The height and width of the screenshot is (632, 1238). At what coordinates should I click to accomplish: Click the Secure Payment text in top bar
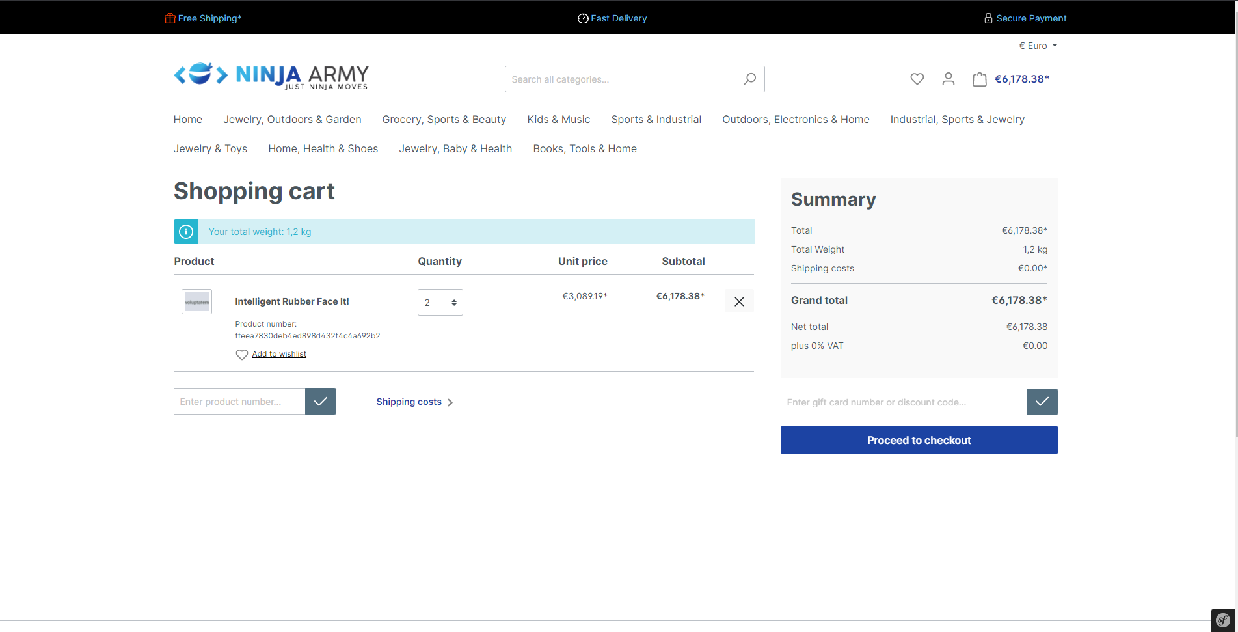click(1031, 18)
